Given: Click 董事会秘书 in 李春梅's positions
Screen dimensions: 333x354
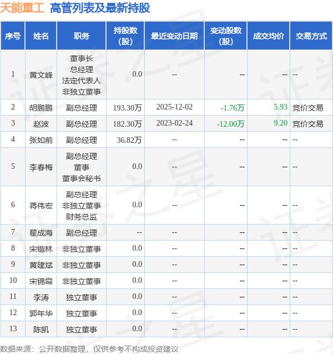Looking at the screenshot, I should tap(82, 178).
